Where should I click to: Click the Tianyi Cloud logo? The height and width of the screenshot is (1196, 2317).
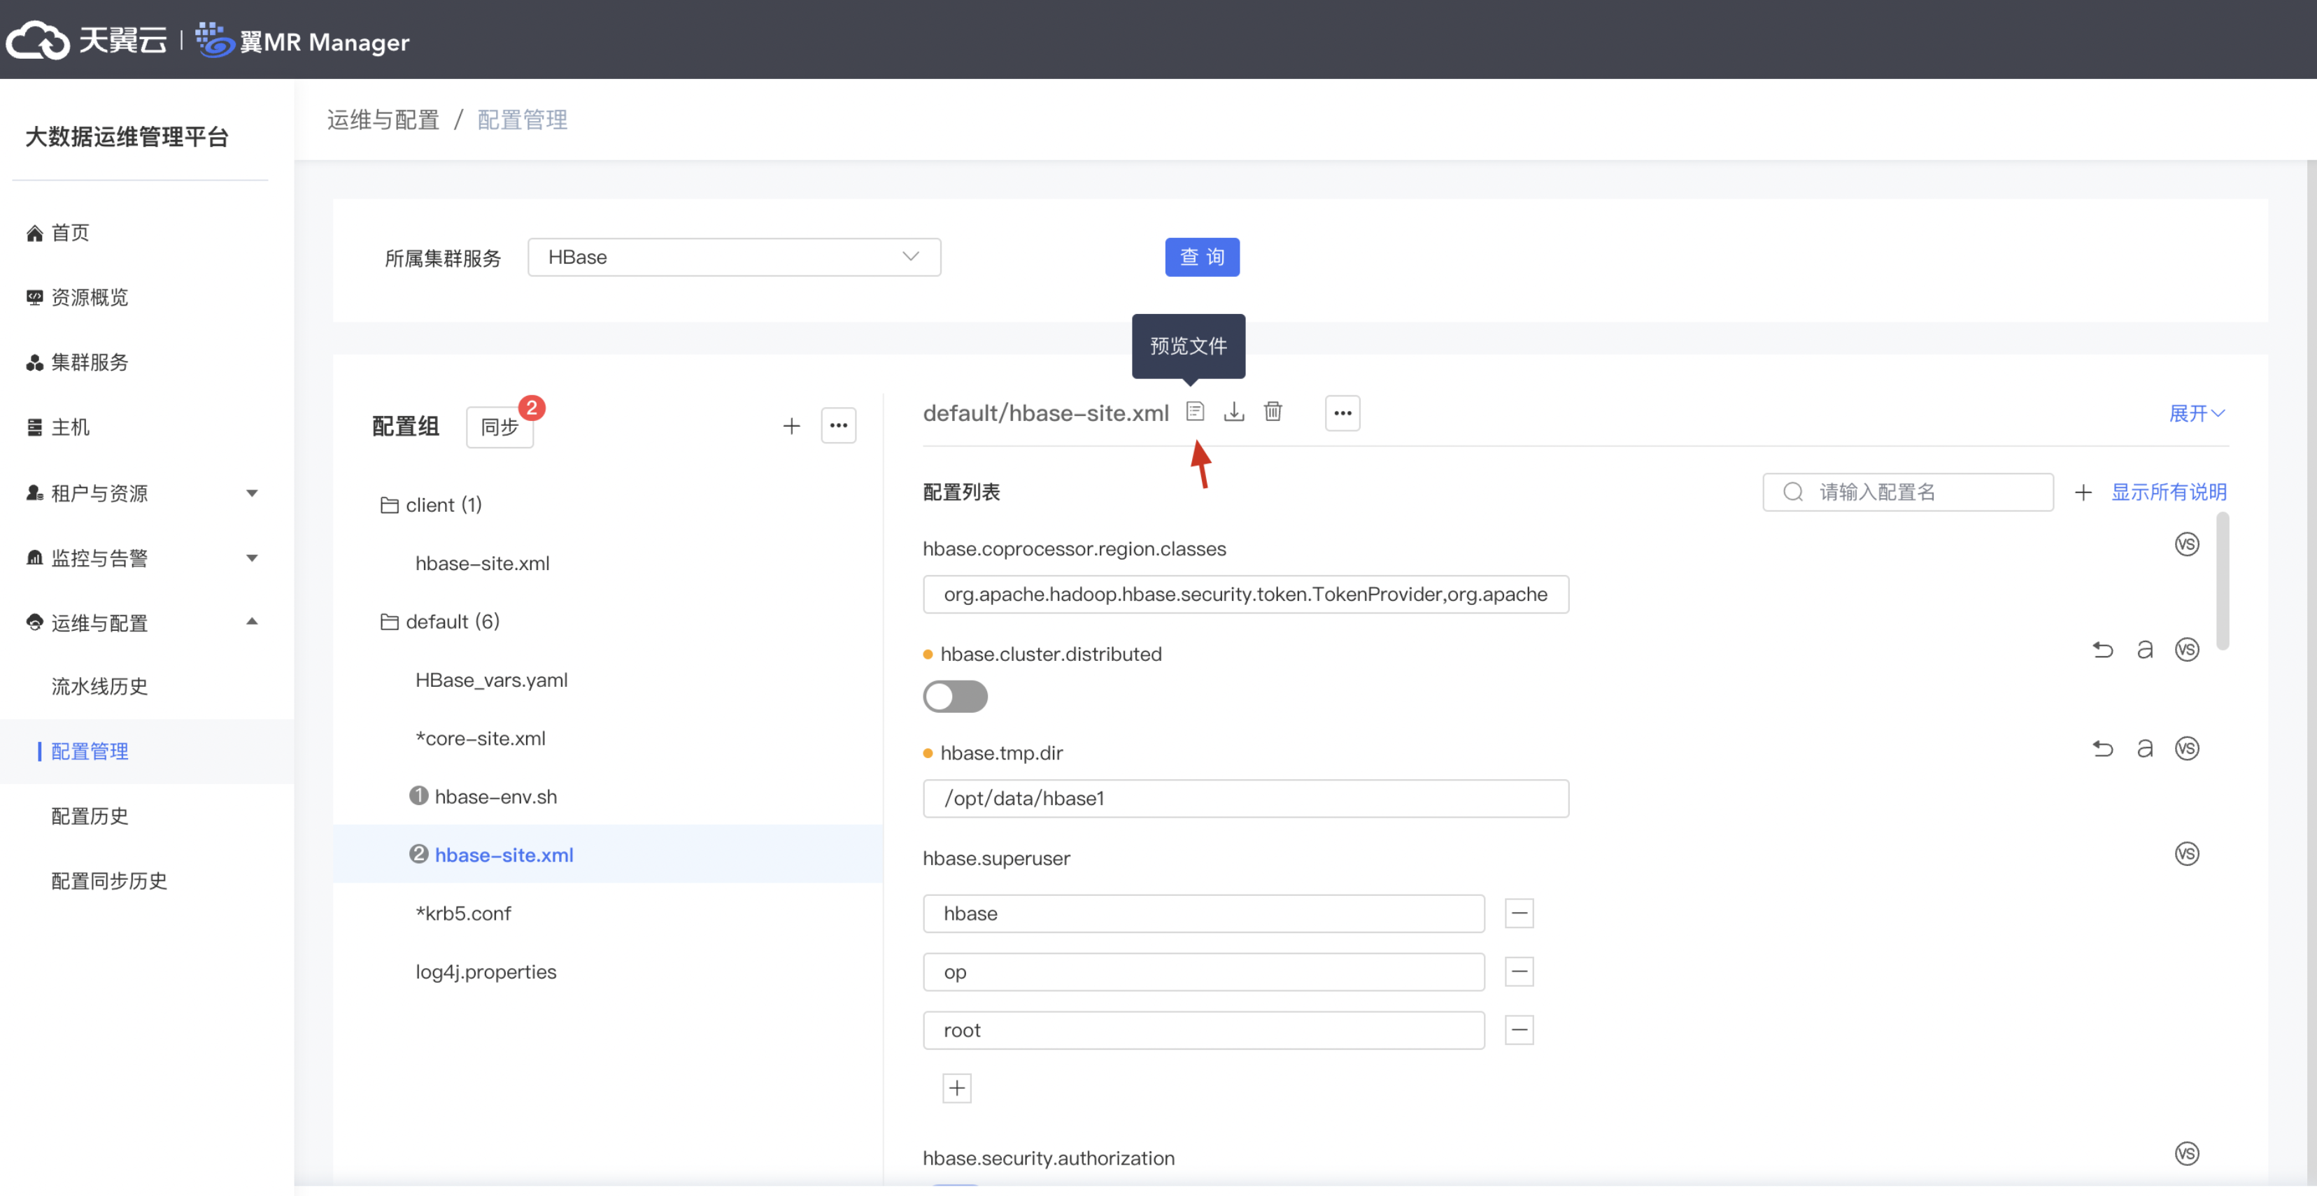pos(86,41)
